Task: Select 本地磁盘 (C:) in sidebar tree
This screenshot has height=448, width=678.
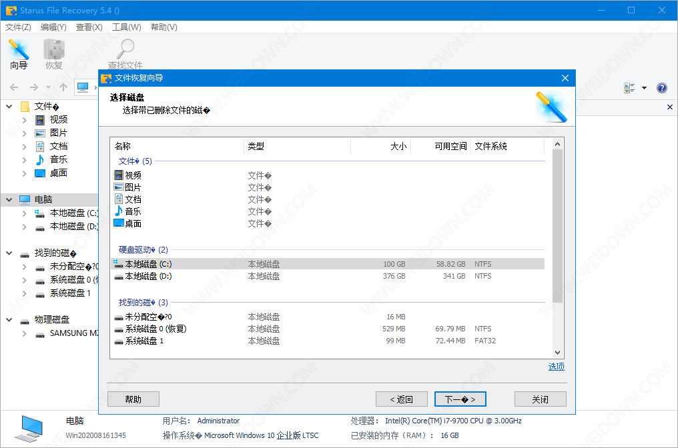Action: click(x=73, y=213)
